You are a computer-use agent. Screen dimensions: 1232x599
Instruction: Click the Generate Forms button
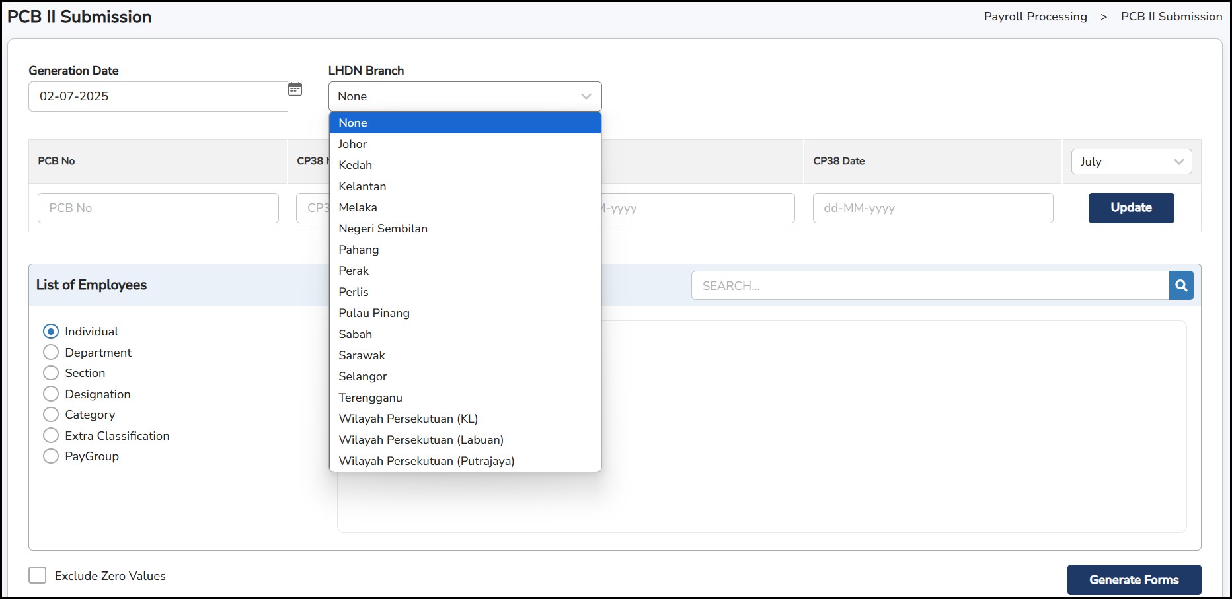coord(1134,580)
